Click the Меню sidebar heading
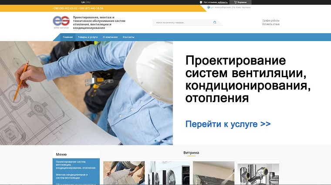This screenshot has height=185, width=331. click(61, 154)
